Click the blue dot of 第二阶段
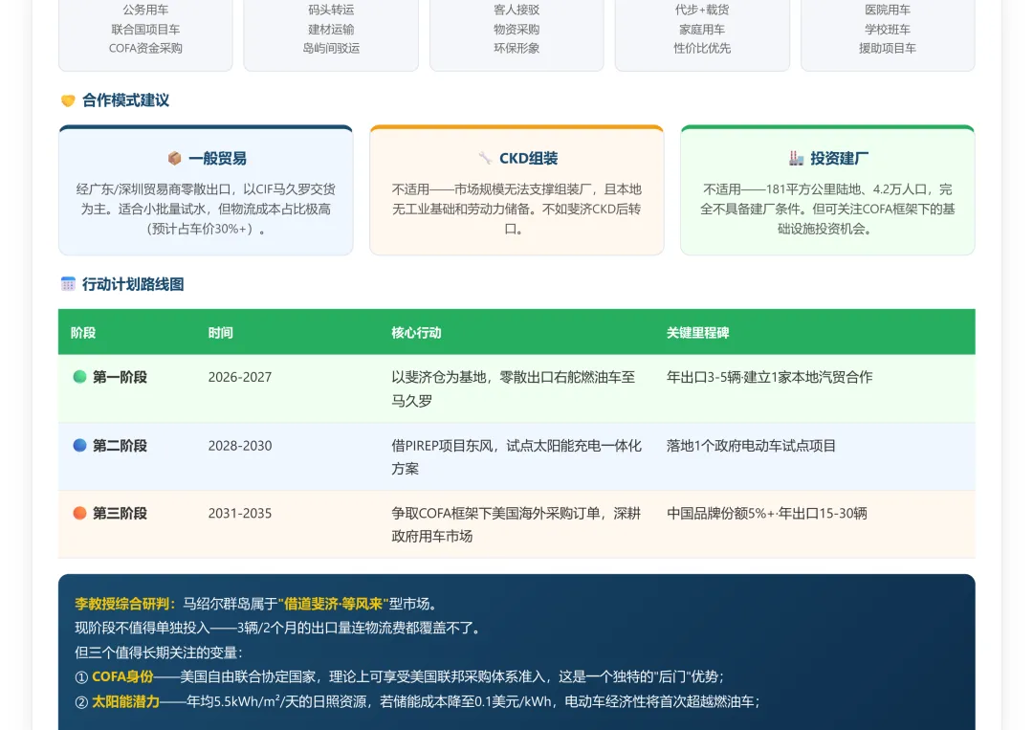The image size is (1033, 730). click(x=79, y=445)
